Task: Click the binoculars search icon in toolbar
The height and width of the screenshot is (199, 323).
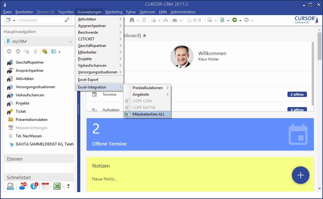Action: [132, 20]
